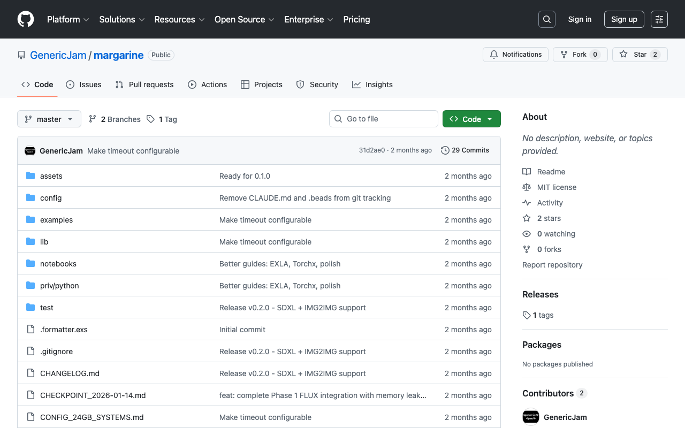Click the GitHub logo in the header
The image size is (685, 428).
click(x=25, y=19)
